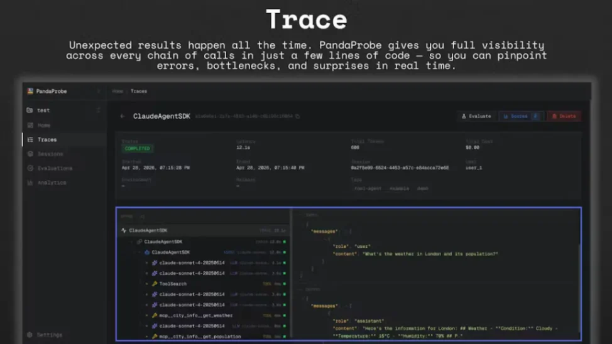Open Sessions in the sidebar
The width and height of the screenshot is (612, 344).
pyautogui.click(x=64, y=154)
